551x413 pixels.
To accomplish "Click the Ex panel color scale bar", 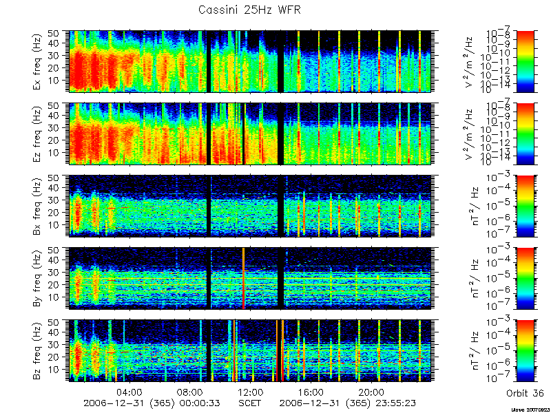I will point(525,61).
